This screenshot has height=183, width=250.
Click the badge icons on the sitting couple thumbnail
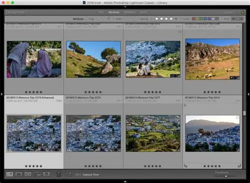click(175, 76)
